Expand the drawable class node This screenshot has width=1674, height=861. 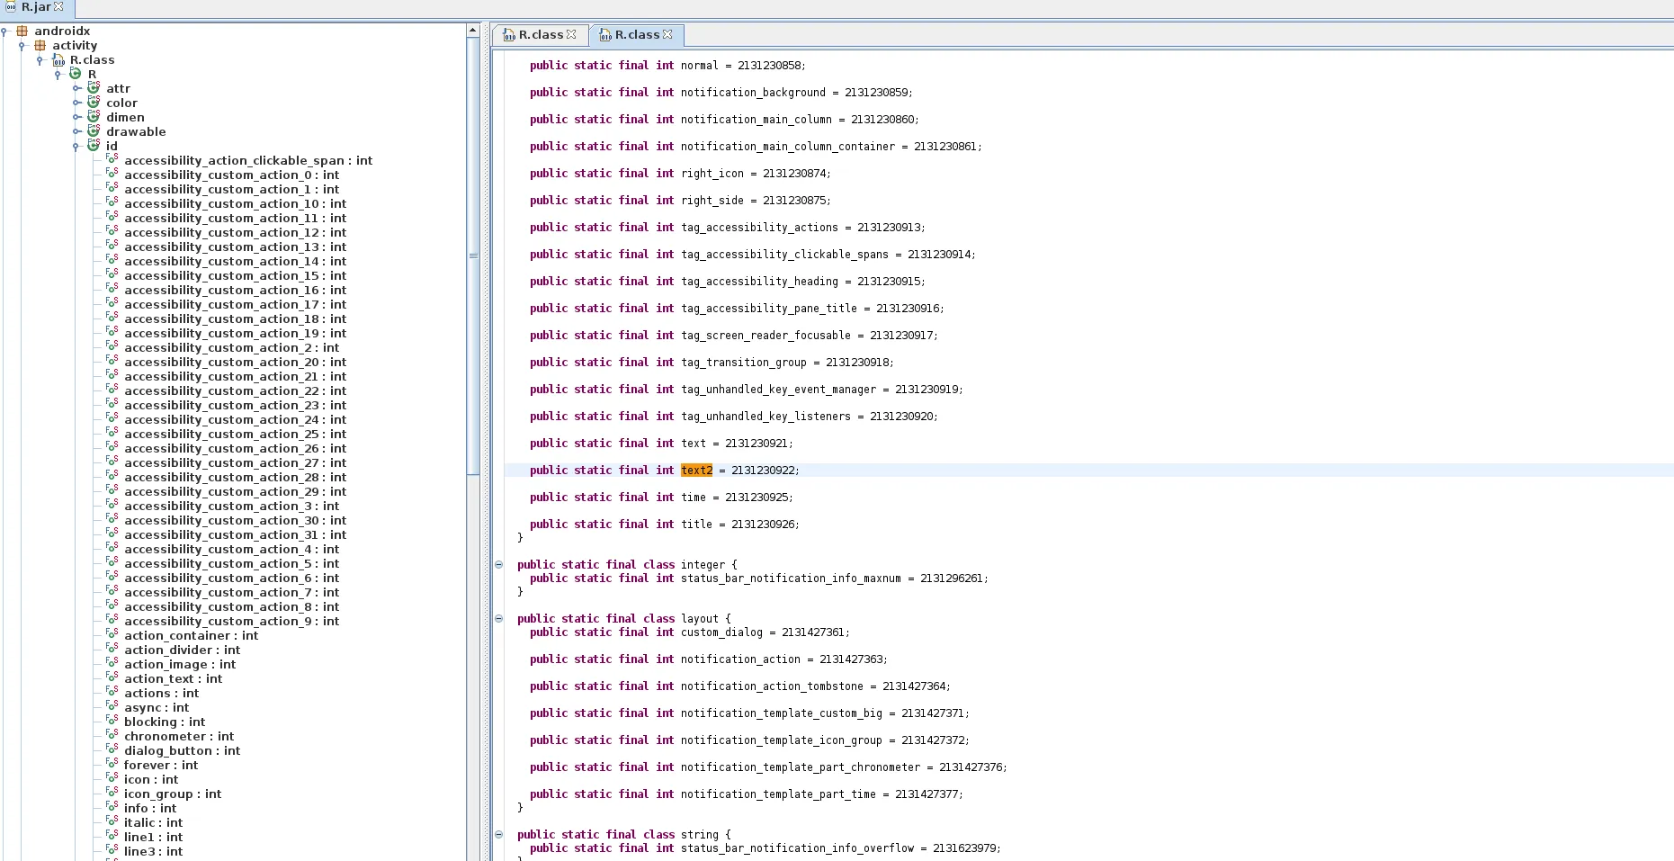tap(76, 131)
